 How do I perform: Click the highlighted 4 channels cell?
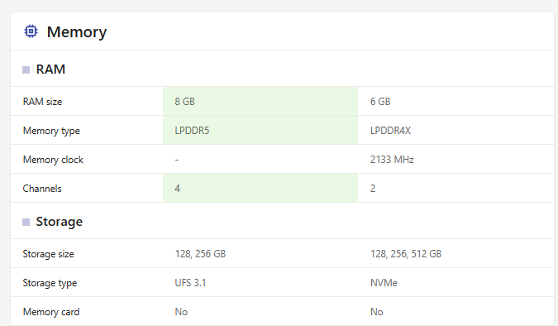(260, 188)
